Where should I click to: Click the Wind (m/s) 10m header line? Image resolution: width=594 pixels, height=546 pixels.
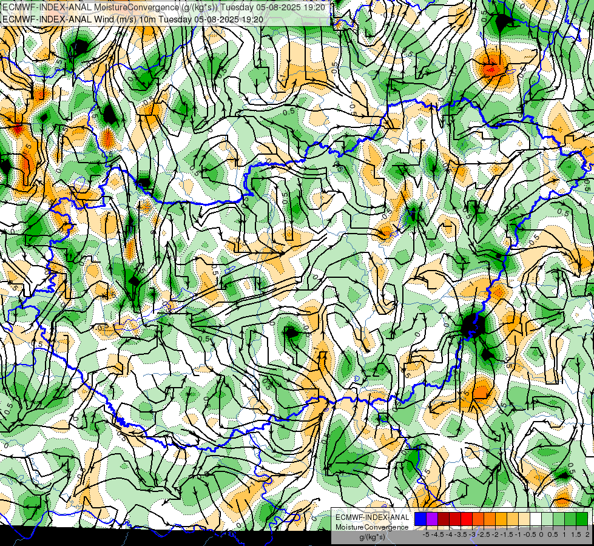[133, 19]
